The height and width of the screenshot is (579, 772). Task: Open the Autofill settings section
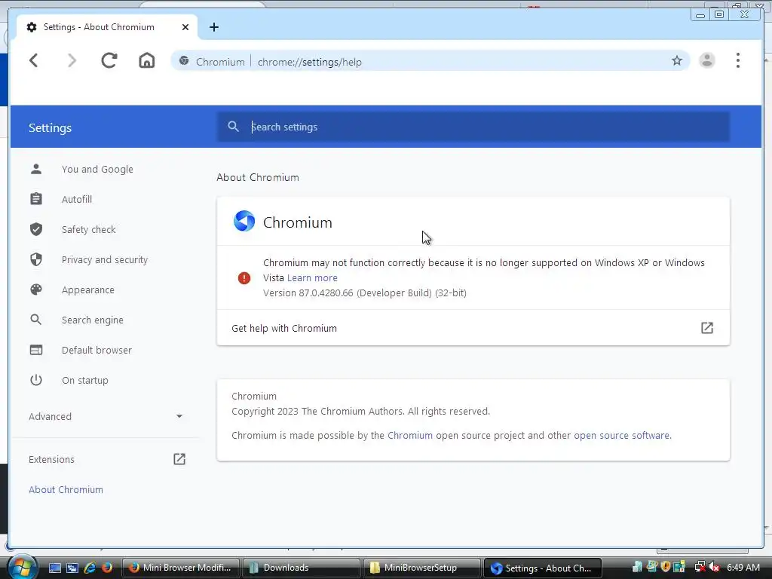[77, 199]
